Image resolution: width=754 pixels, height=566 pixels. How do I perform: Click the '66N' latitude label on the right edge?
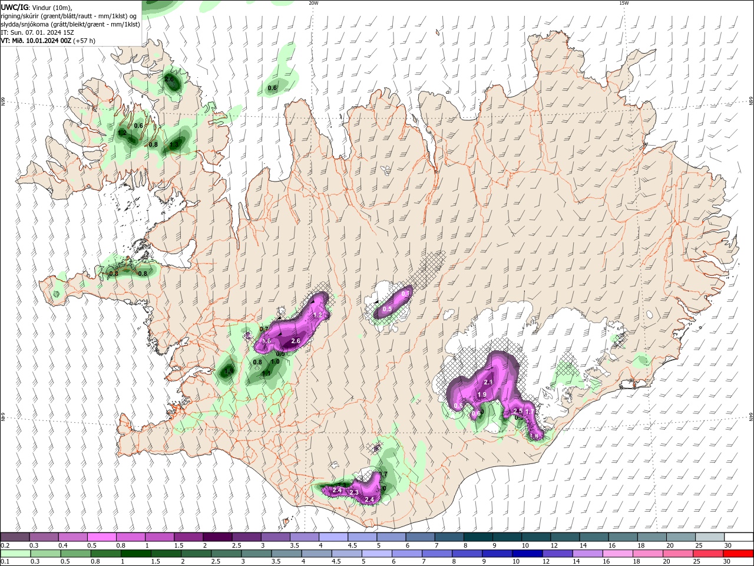coord(751,101)
